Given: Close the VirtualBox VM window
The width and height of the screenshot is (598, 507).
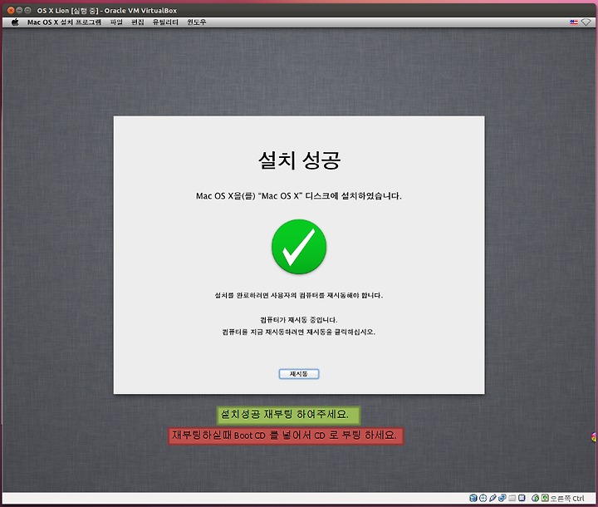Looking at the screenshot, I should 11,10.
